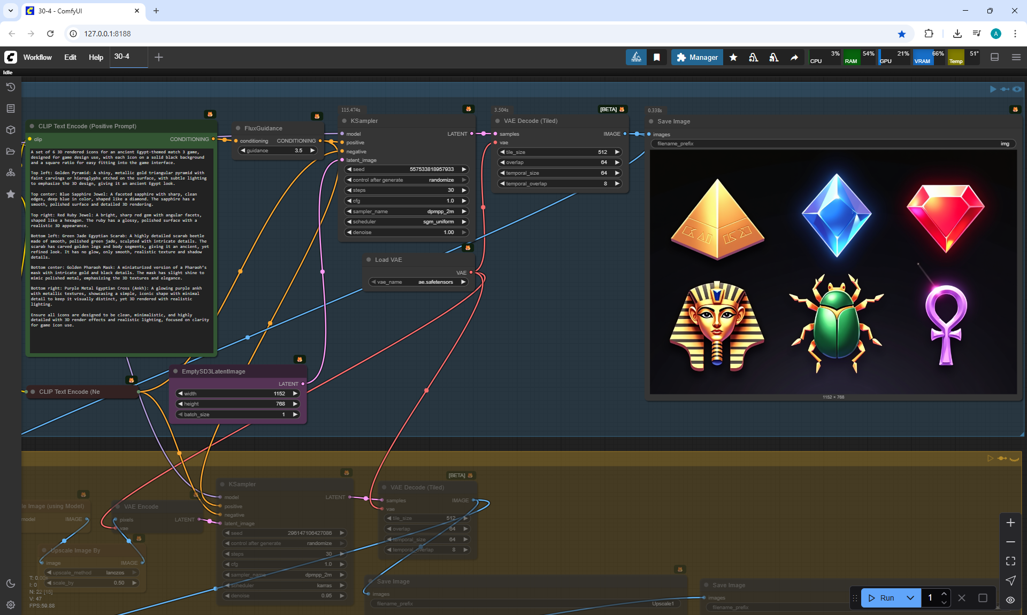Open the queue history sidebar icon
Viewport: 1027px width, 615px height.
(x=10, y=87)
